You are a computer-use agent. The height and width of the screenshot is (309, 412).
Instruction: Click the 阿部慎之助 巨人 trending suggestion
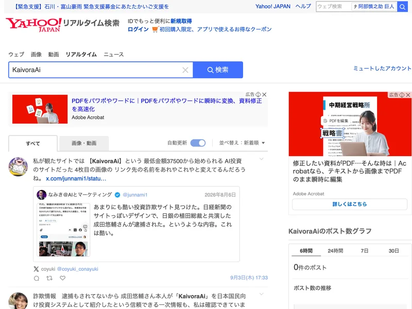tap(374, 7)
